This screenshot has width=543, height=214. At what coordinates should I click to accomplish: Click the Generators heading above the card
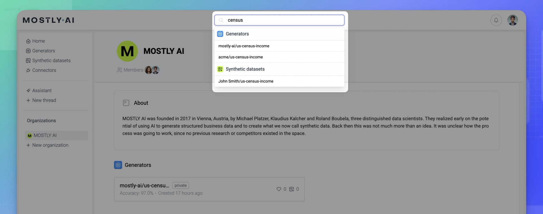point(138,165)
